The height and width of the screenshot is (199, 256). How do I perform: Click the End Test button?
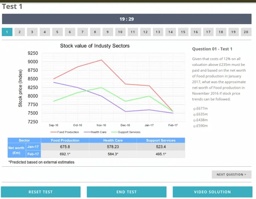tap(126, 192)
